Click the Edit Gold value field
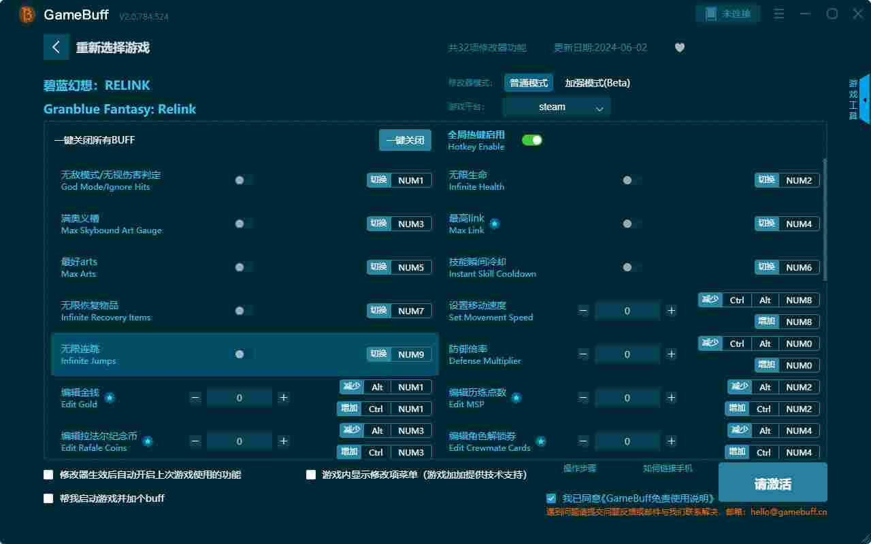 (240, 398)
